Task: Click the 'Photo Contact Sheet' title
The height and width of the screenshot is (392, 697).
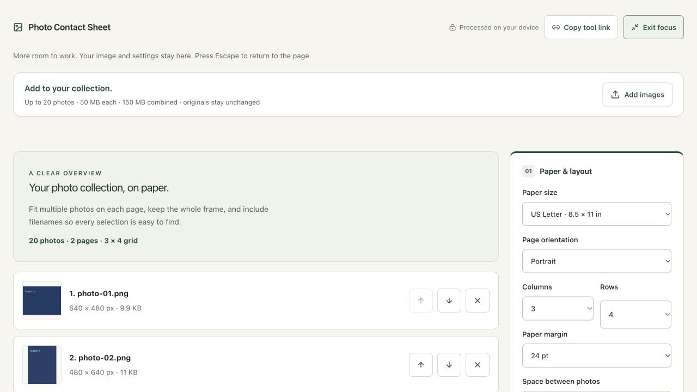Action: [x=69, y=27]
